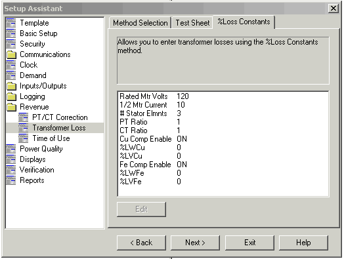Click the Basic Setup icon
This screenshot has height=259, width=344.
[x=11, y=33]
